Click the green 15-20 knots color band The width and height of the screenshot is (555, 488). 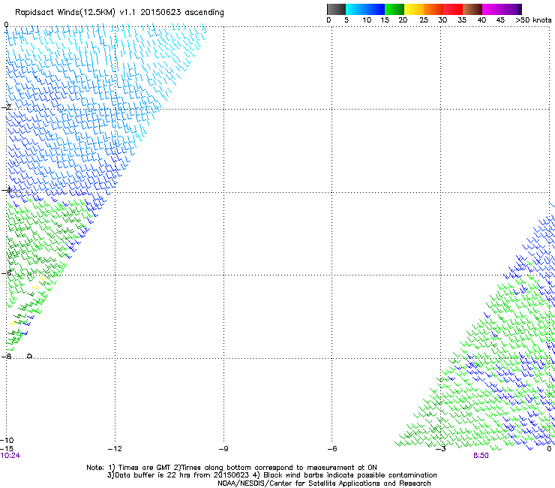[394, 9]
